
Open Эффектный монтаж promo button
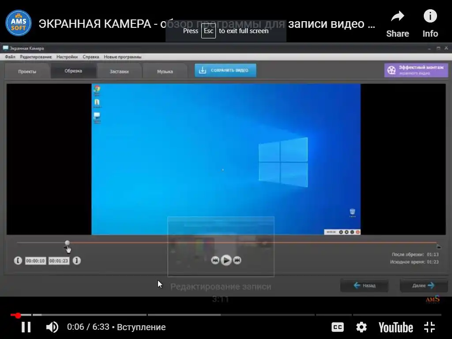416,70
